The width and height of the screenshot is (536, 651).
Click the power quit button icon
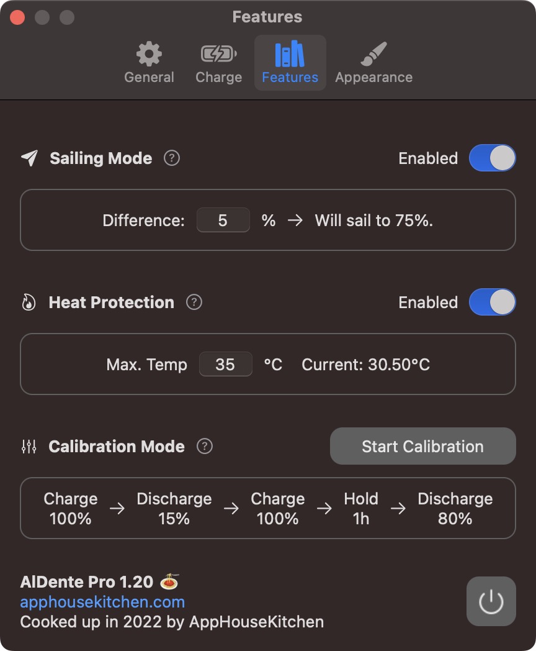[x=491, y=601]
